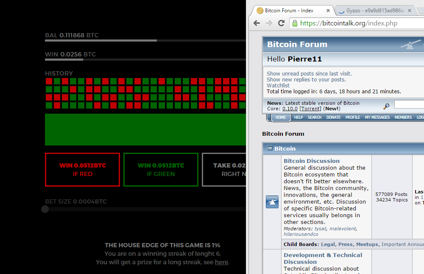The image size is (424, 274).
Task: Click the forum search magnifier icon
Action: [x=386, y=106]
